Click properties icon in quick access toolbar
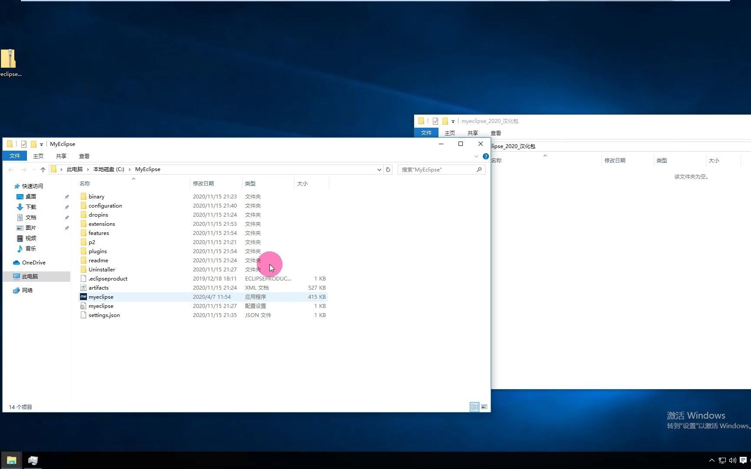This screenshot has height=469, width=751. 24,144
